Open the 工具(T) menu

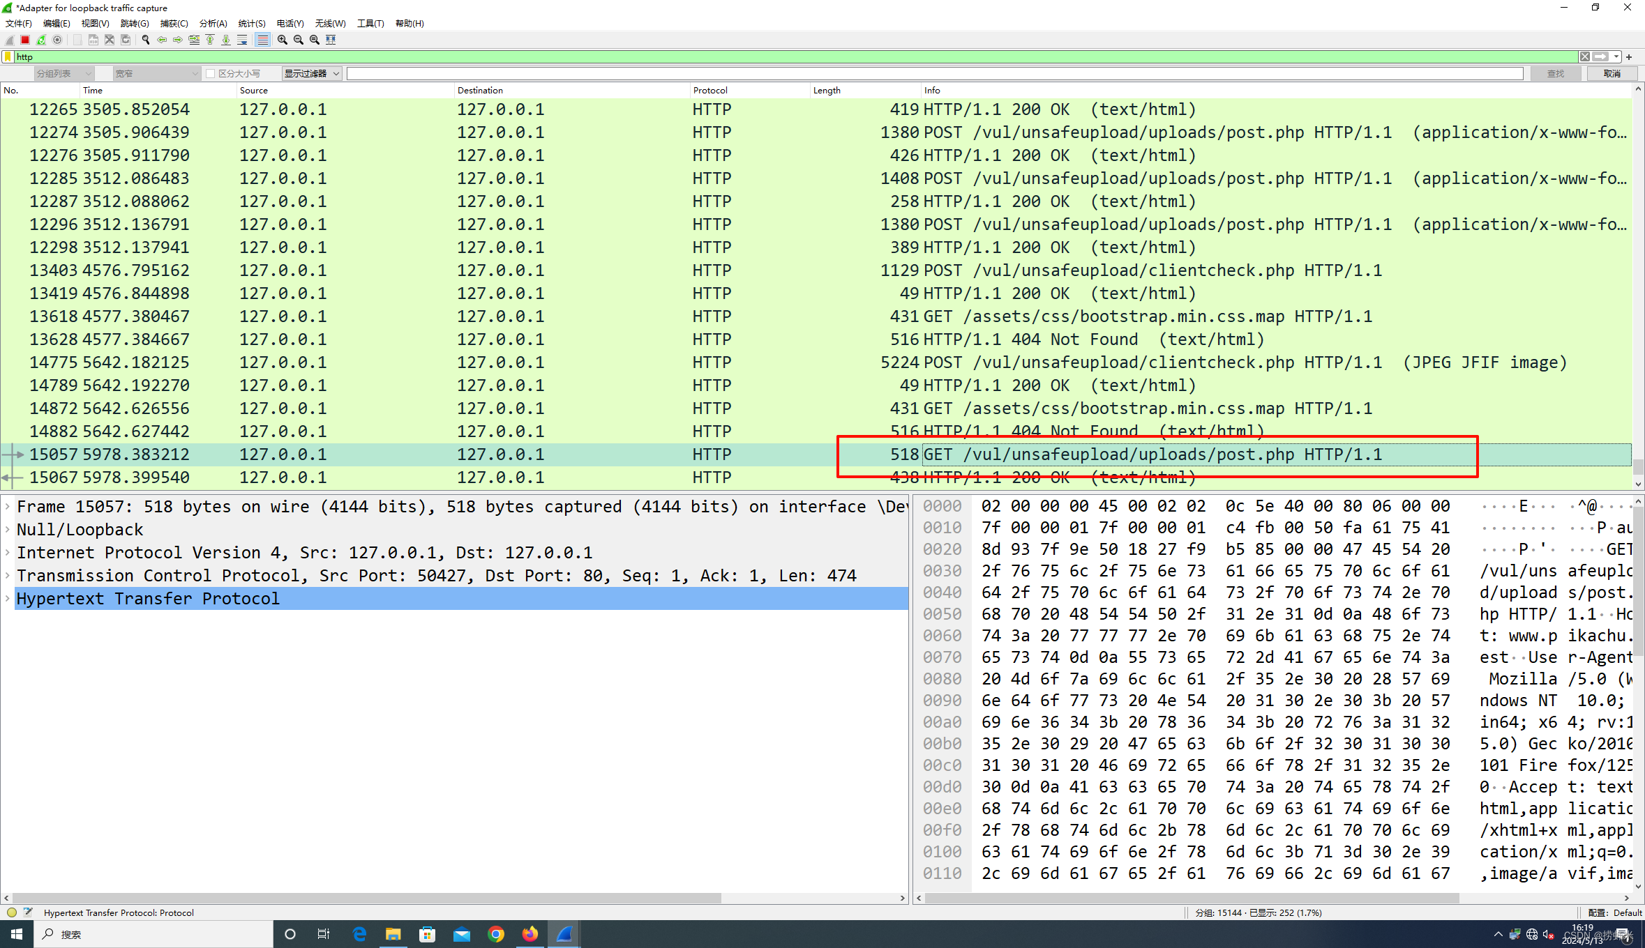tap(370, 23)
